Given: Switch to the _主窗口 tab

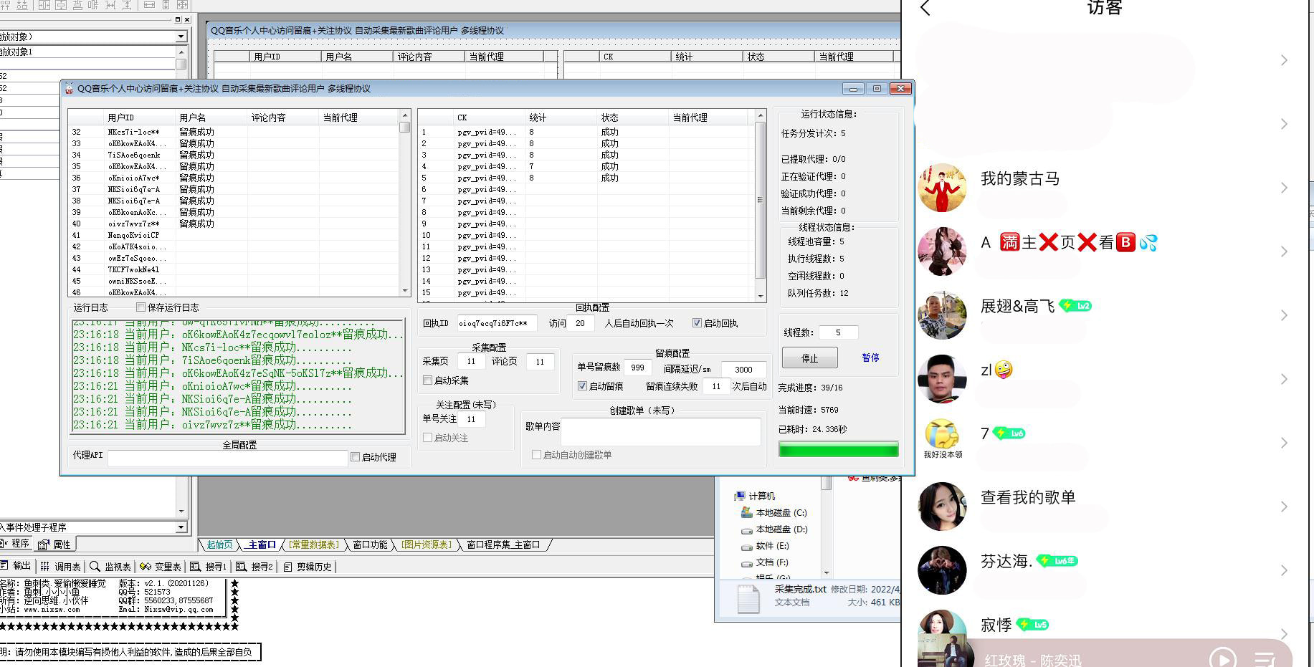Looking at the screenshot, I should (x=260, y=545).
